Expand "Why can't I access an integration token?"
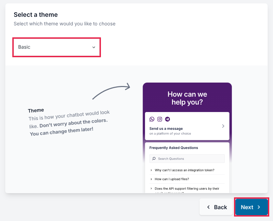Viewport: 273px width, 221px height. coord(184,170)
